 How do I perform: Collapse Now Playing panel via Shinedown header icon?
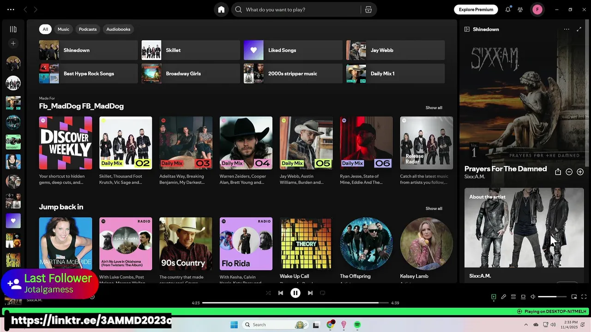click(x=467, y=29)
